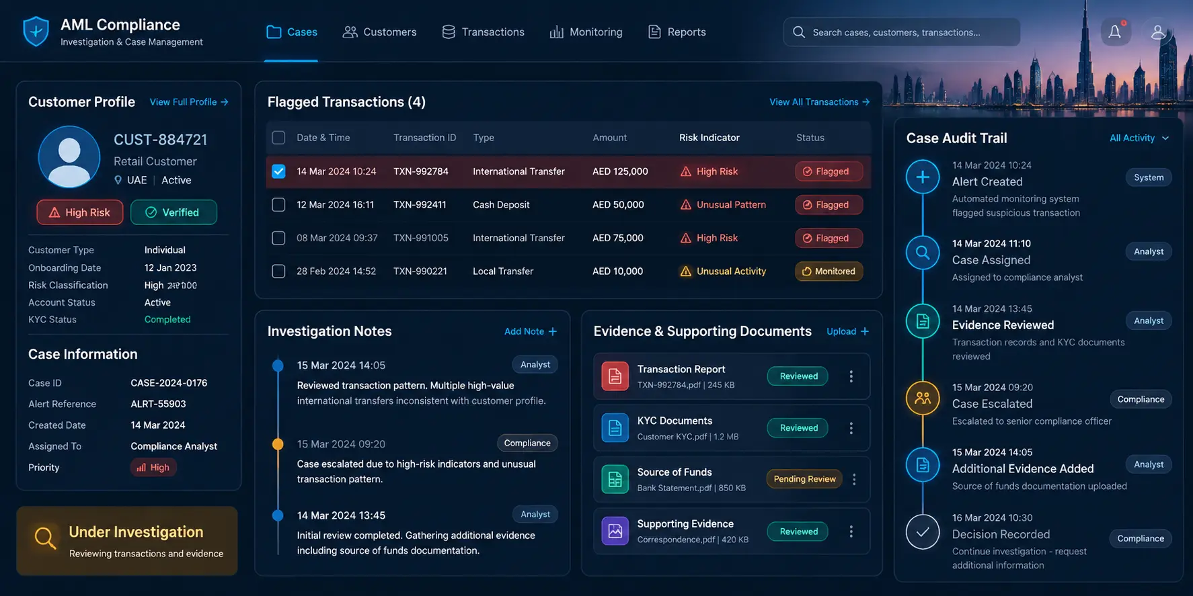Select the Cases tab
The image size is (1193, 596).
pos(292,32)
